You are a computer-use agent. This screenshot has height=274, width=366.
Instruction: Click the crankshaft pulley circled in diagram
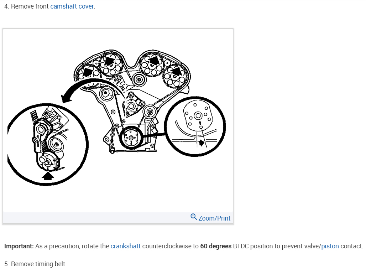coord(131,138)
